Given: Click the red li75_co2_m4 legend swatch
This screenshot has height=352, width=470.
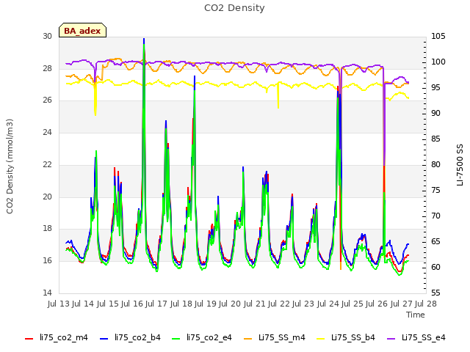Looking at the screenshot, I should point(29,339).
